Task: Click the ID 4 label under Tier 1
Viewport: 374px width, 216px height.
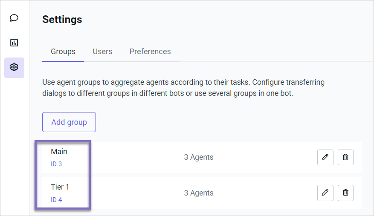Action: click(x=56, y=200)
